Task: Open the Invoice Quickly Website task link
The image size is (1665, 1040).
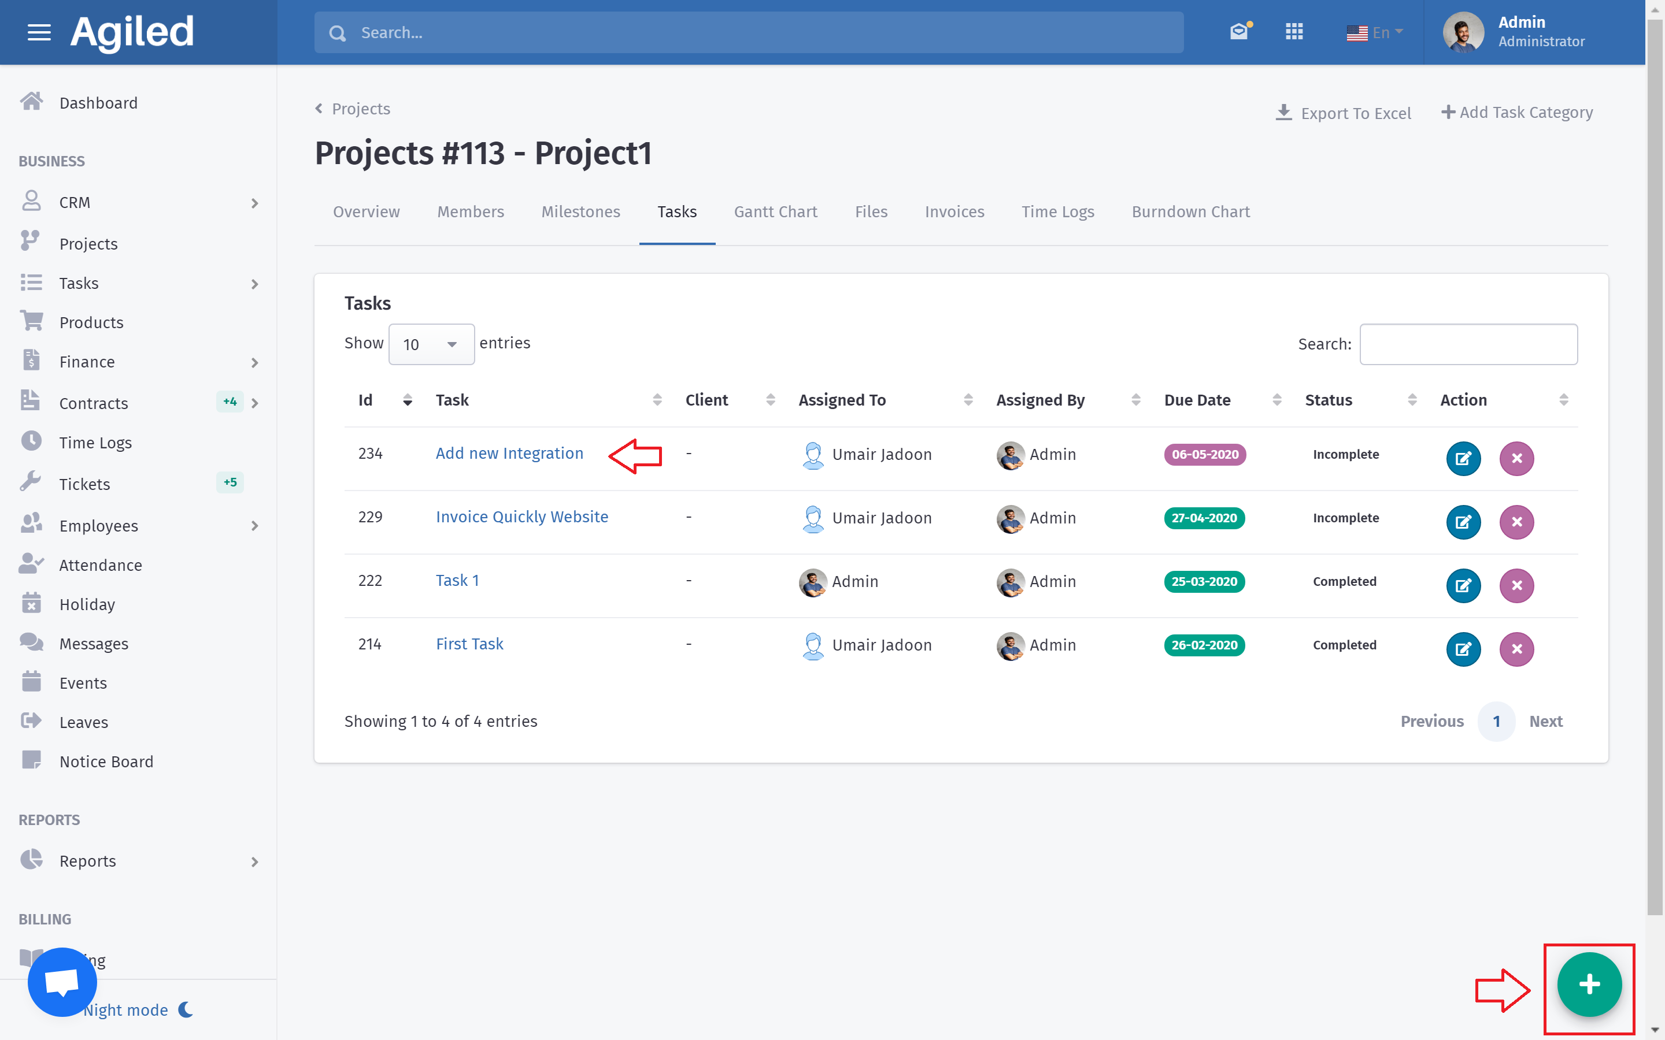Action: coord(521,517)
